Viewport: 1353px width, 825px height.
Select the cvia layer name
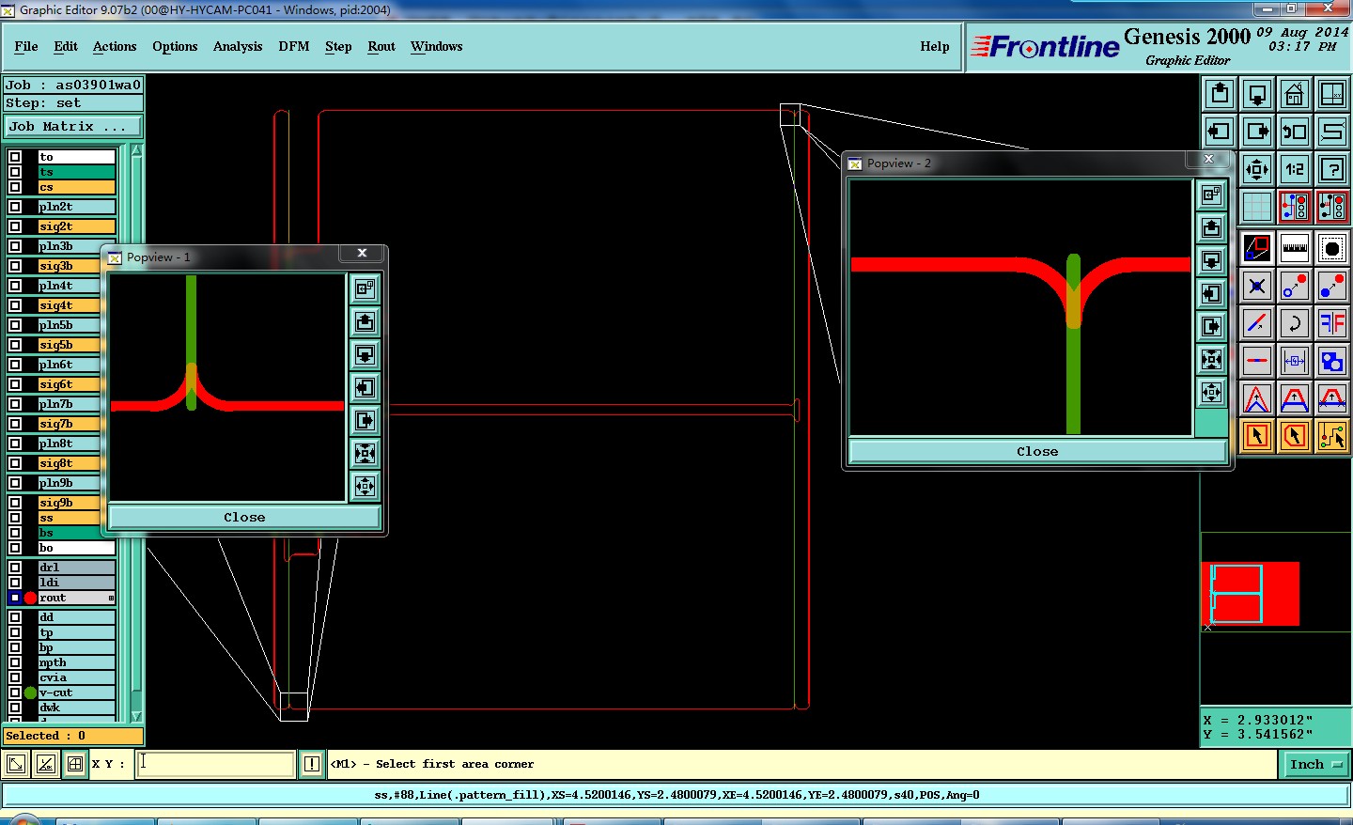click(x=77, y=677)
